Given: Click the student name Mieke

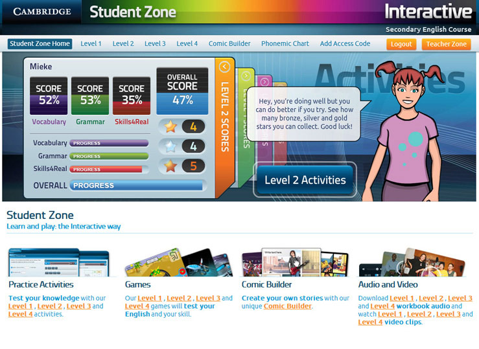Looking at the screenshot, I should [41, 67].
